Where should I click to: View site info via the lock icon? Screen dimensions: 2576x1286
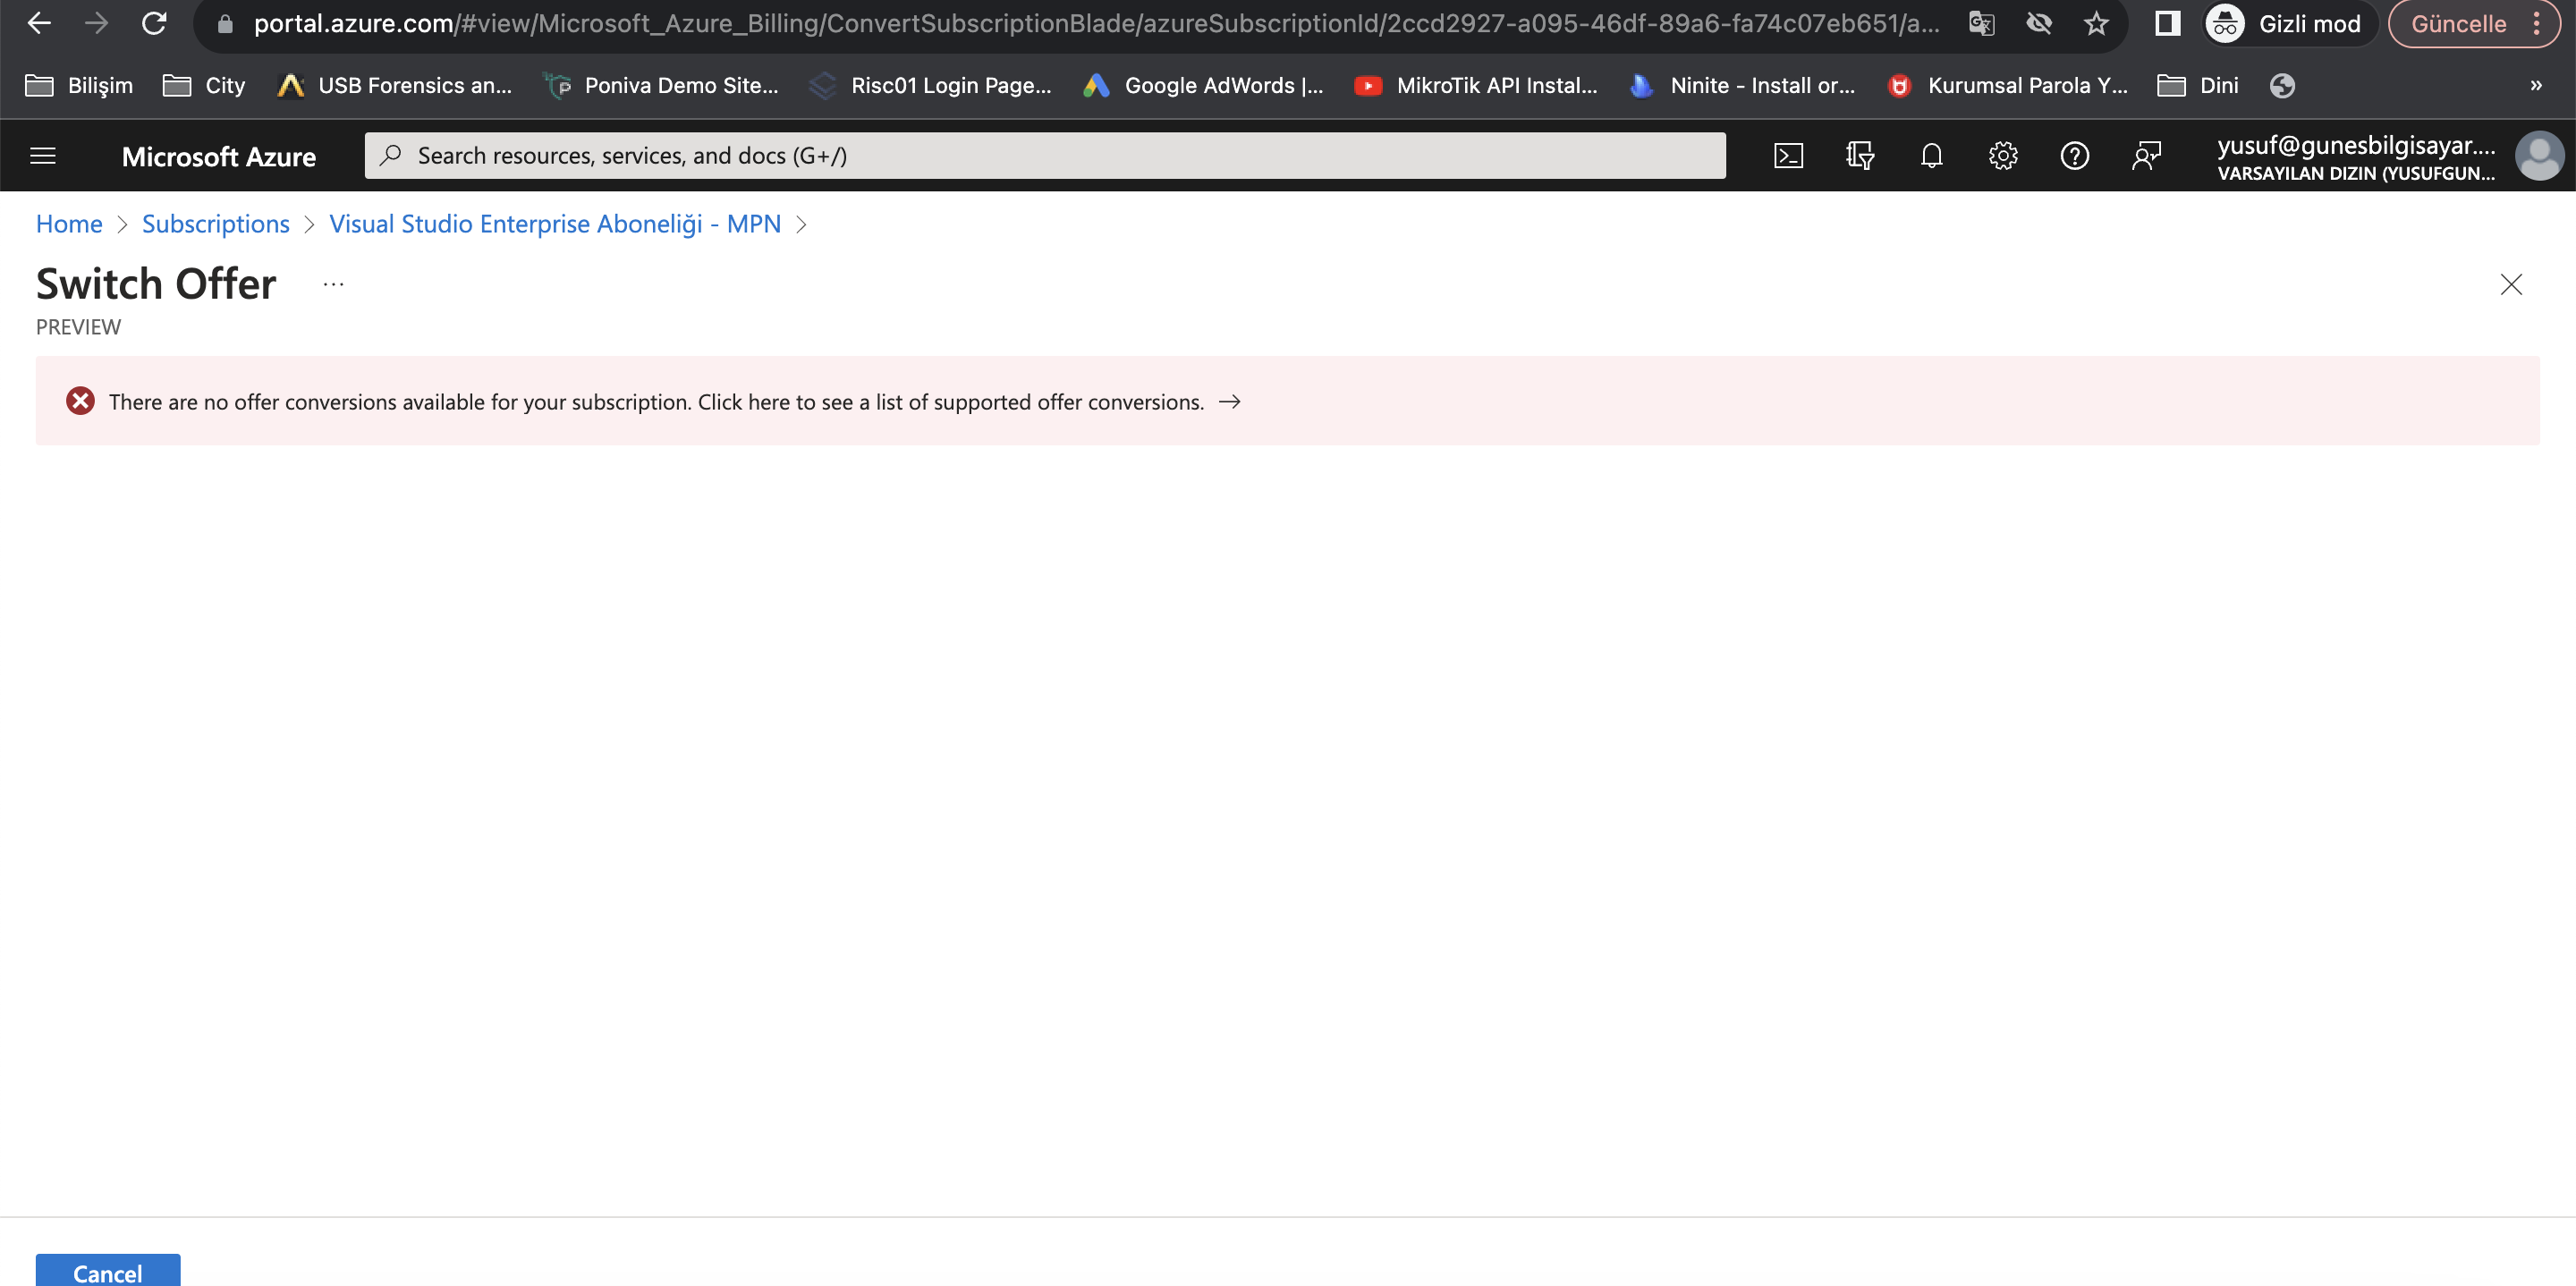[x=225, y=24]
